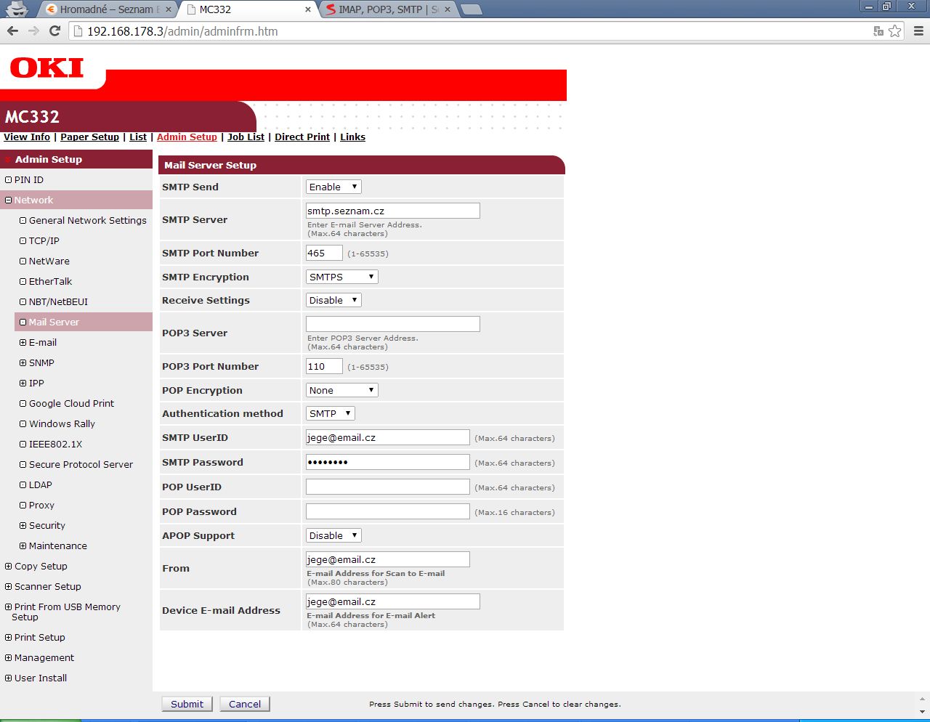Viewport: 930px width, 722px height.
Task: Click the From e-mail address field
Action: [x=388, y=559]
